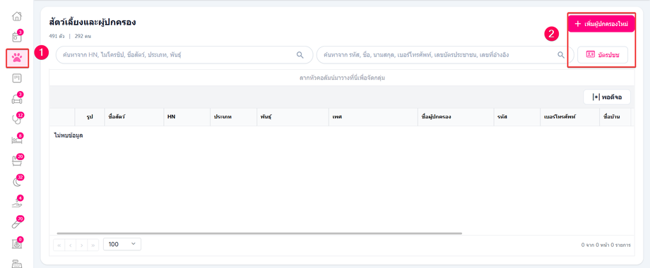Sort by the เบอร์โทรศัพท์ column header
Image resolution: width=650 pixels, height=268 pixels.
point(569,117)
